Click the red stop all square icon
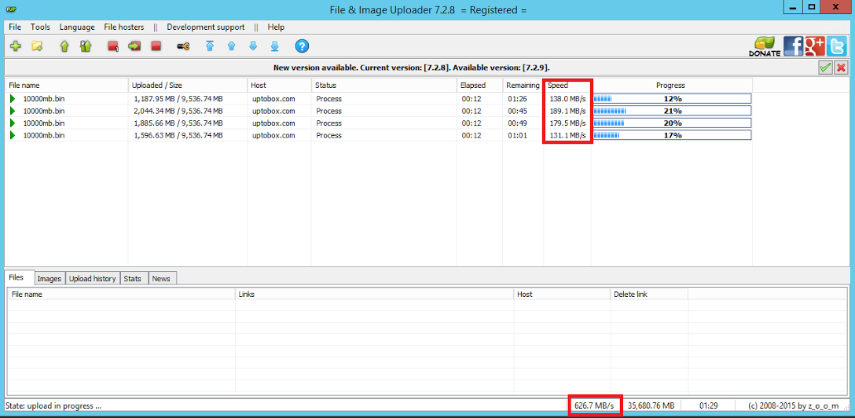The width and height of the screenshot is (855, 418). pos(156,47)
